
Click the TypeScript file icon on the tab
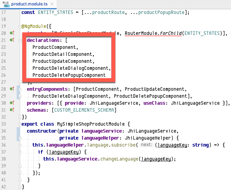pos(6,4)
